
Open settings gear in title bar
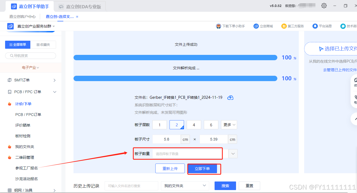coord(324,6)
